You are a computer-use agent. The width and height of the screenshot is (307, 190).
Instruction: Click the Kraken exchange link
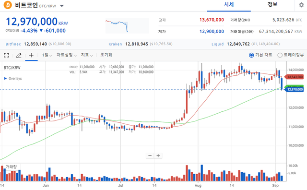[115, 44]
